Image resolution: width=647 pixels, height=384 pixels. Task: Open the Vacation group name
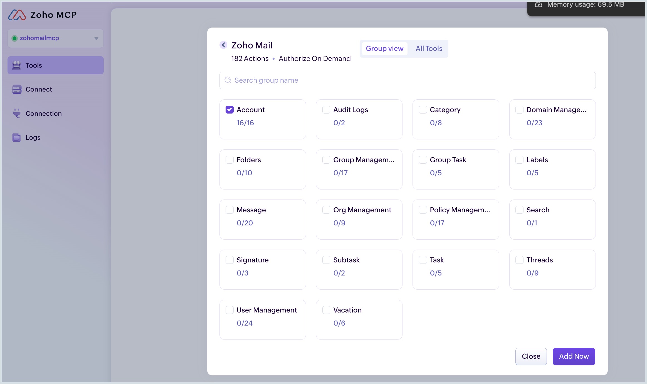(x=347, y=310)
